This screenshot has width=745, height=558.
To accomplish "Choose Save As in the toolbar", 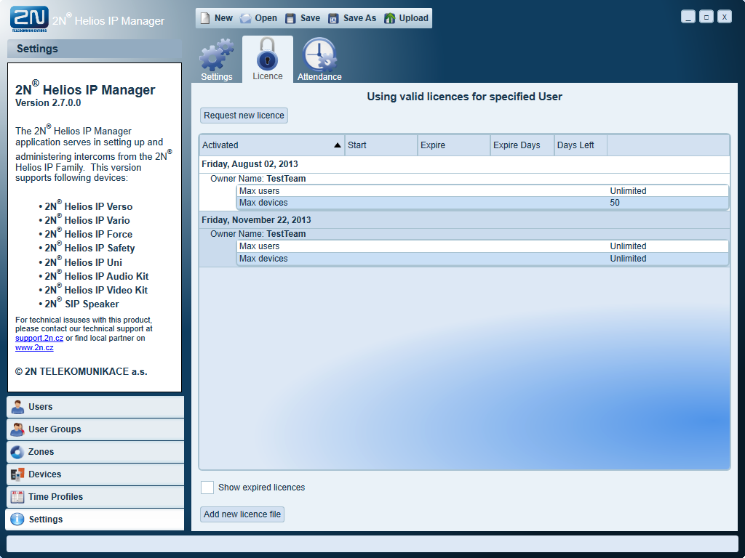I will point(359,18).
